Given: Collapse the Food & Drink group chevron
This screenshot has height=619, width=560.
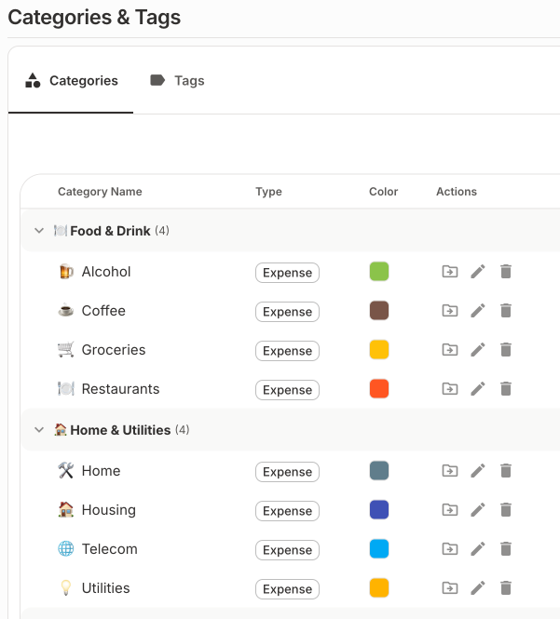Looking at the screenshot, I should click(39, 231).
